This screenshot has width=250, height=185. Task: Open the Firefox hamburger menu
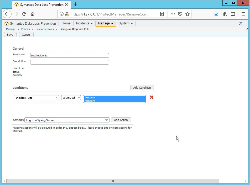tap(243, 14)
